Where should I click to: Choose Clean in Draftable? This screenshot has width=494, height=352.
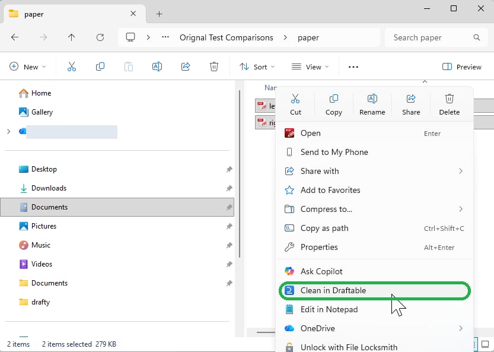[375, 290]
